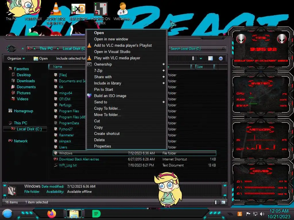Viewport: 294px width, 220px height.
Task: Choose Add to VLC media player's Playlist
Action: point(126,46)
